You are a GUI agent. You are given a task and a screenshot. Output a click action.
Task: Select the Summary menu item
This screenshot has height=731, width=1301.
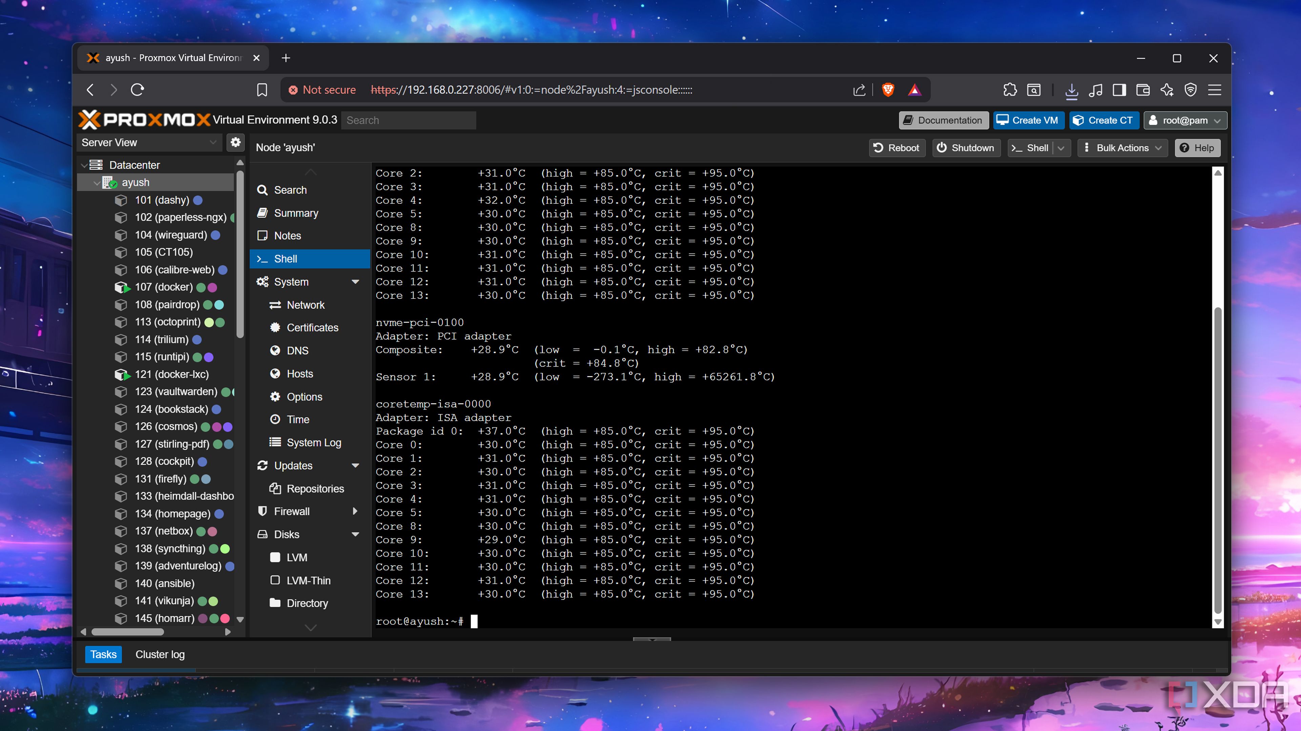[310, 213]
